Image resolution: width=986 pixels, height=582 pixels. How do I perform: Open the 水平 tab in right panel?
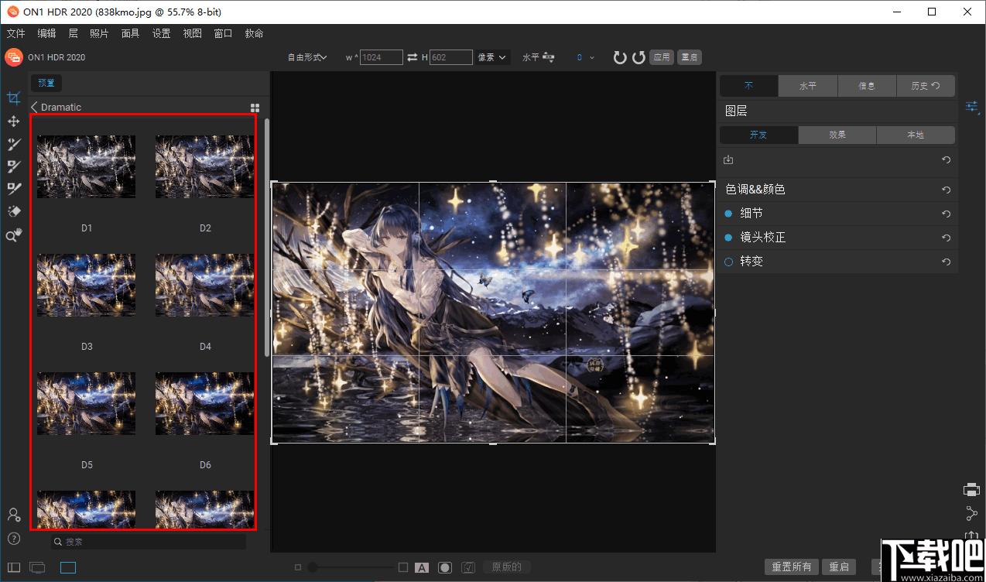[x=808, y=86]
